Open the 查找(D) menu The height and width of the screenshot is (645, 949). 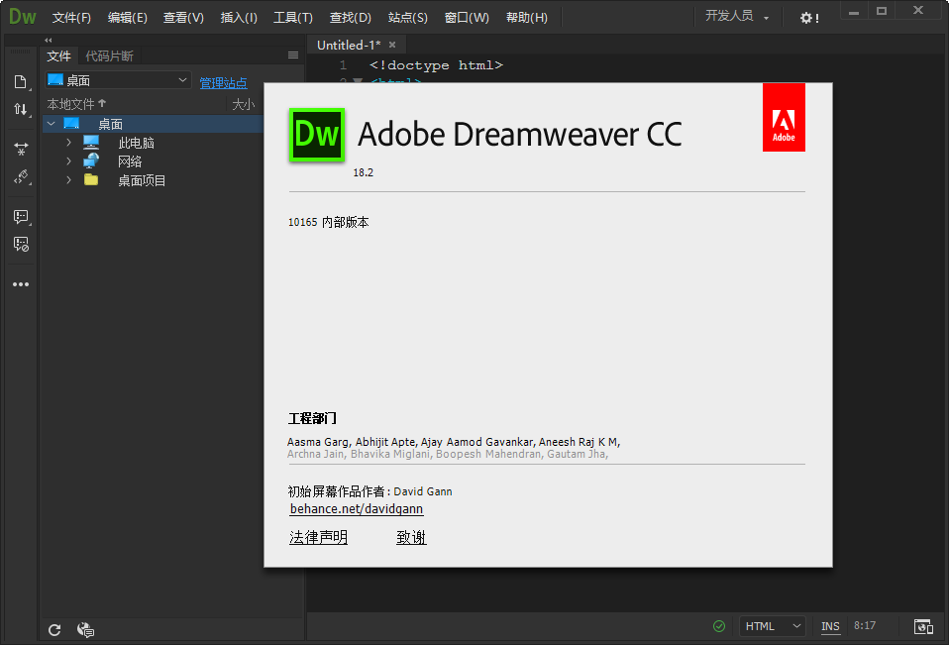point(350,18)
